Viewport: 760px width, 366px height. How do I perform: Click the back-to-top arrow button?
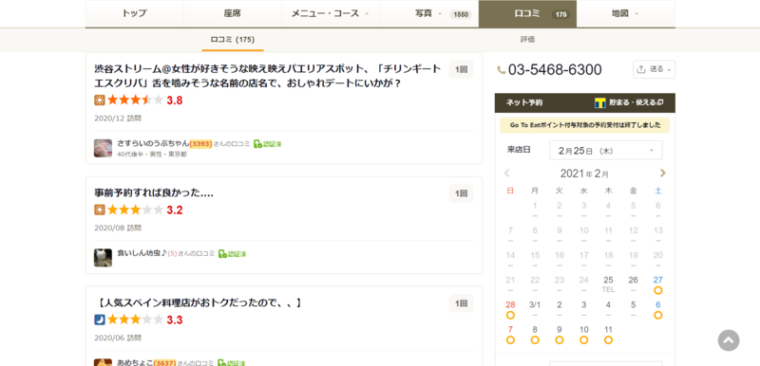pos(729,340)
